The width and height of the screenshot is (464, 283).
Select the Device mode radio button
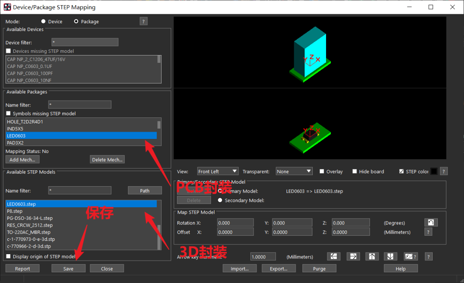43,22
